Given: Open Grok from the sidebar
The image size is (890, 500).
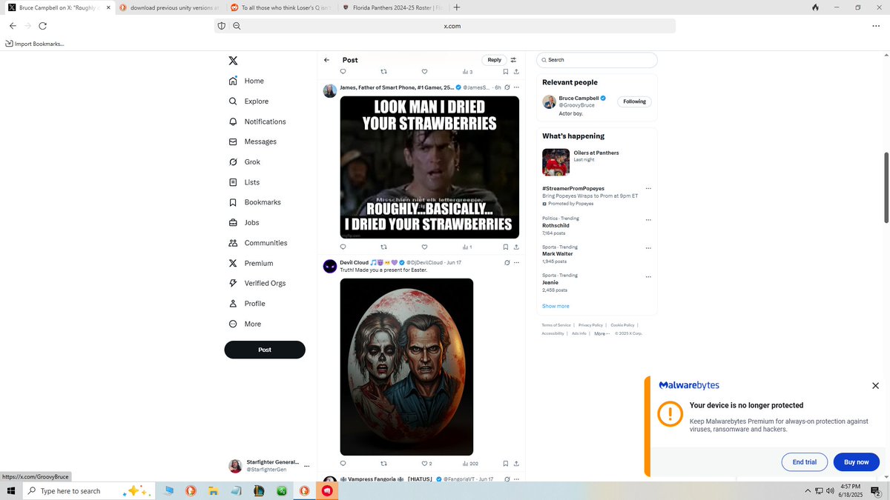Looking at the screenshot, I should pyautogui.click(x=252, y=161).
